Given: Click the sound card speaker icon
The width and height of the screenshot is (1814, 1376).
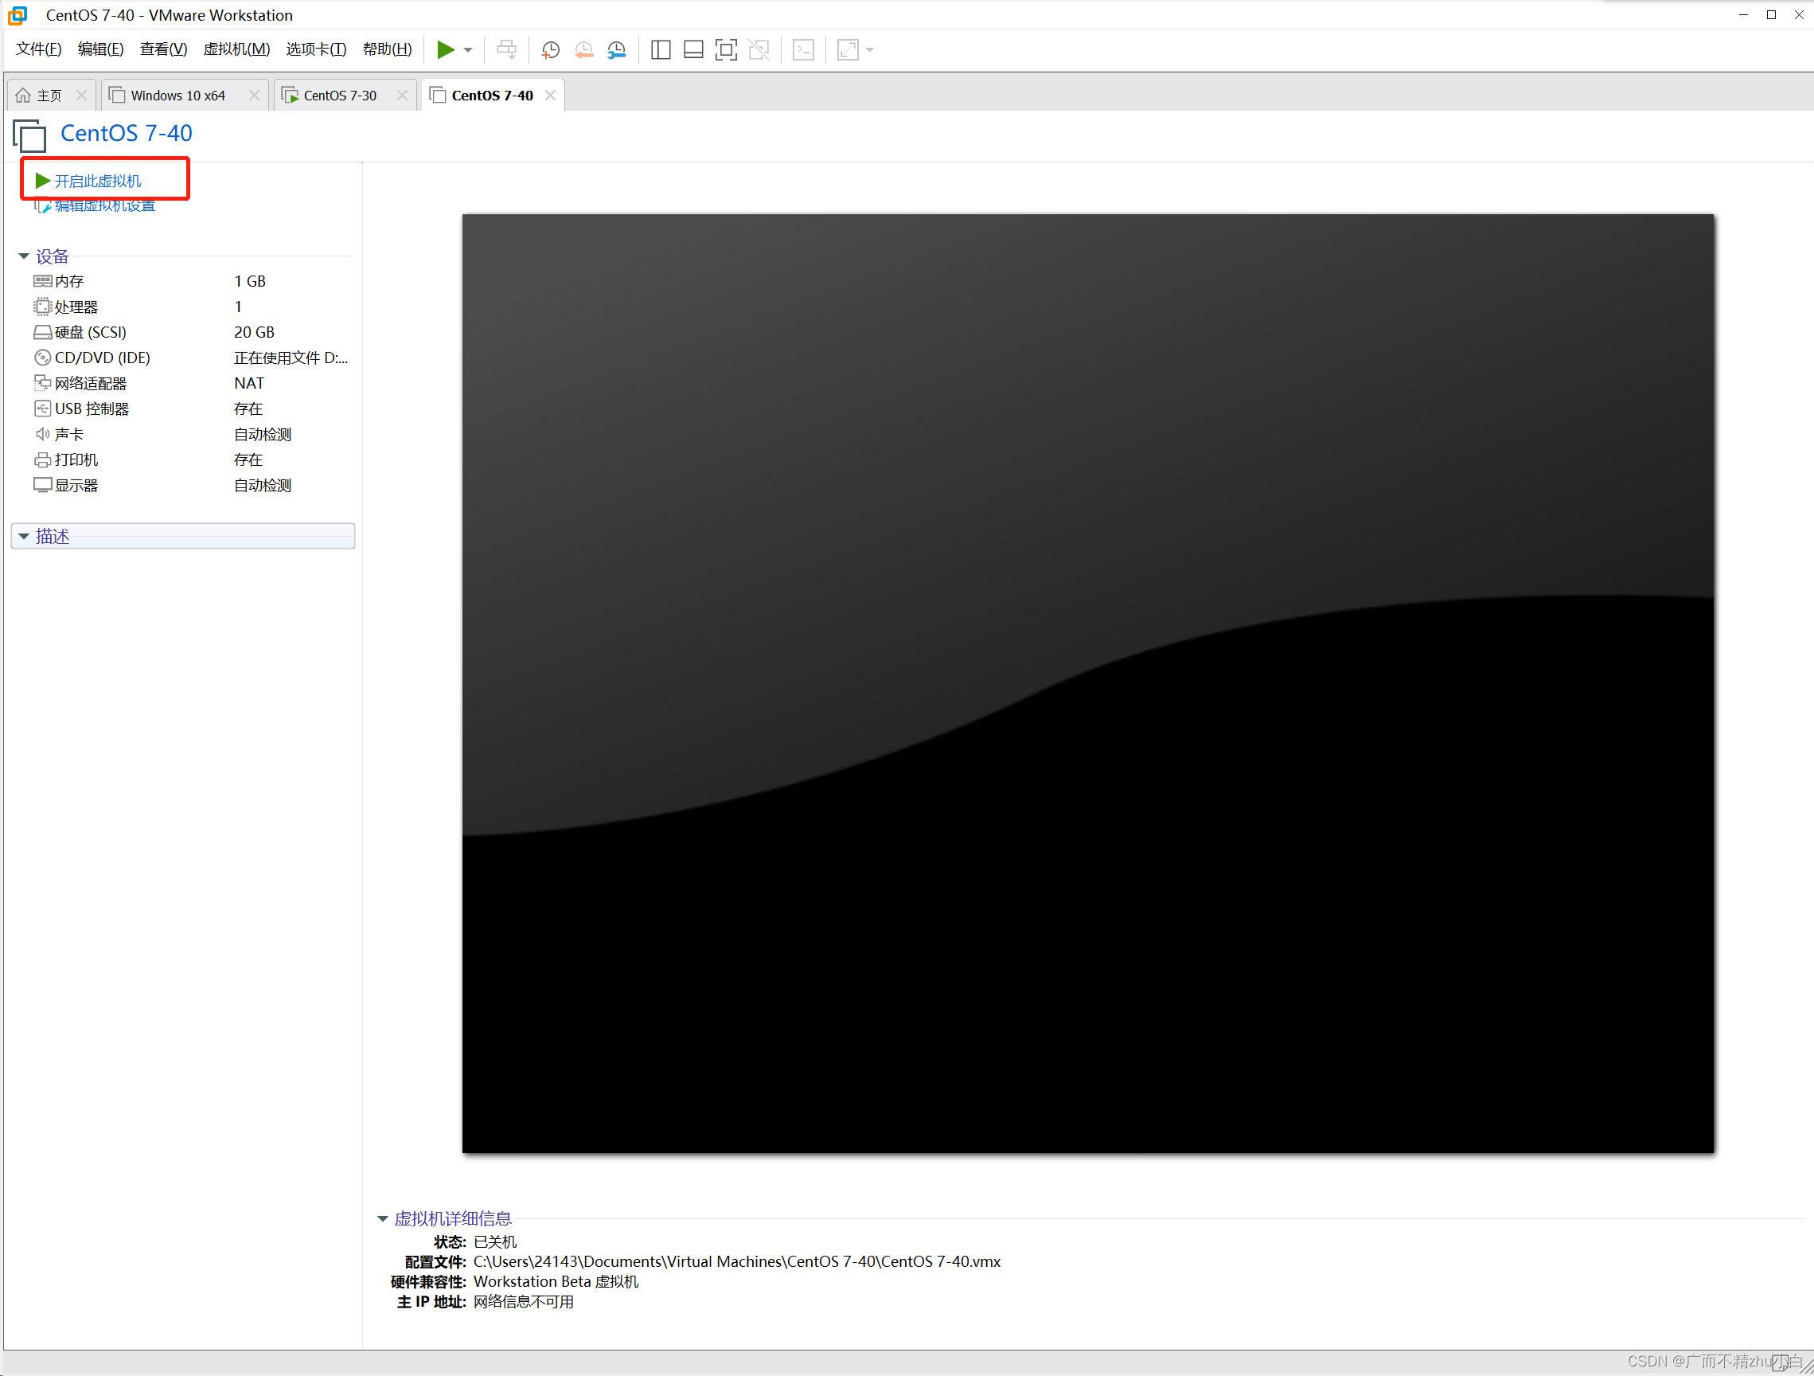Looking at the screenshot, I should (43, 434).
